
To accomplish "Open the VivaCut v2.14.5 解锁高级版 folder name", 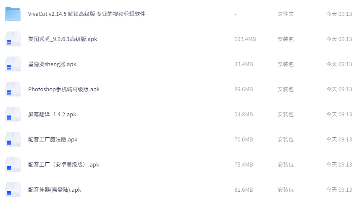I will pos(87,14).
